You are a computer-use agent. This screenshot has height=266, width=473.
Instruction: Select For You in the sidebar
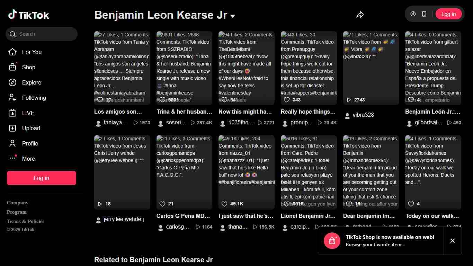tap(12, 52)
